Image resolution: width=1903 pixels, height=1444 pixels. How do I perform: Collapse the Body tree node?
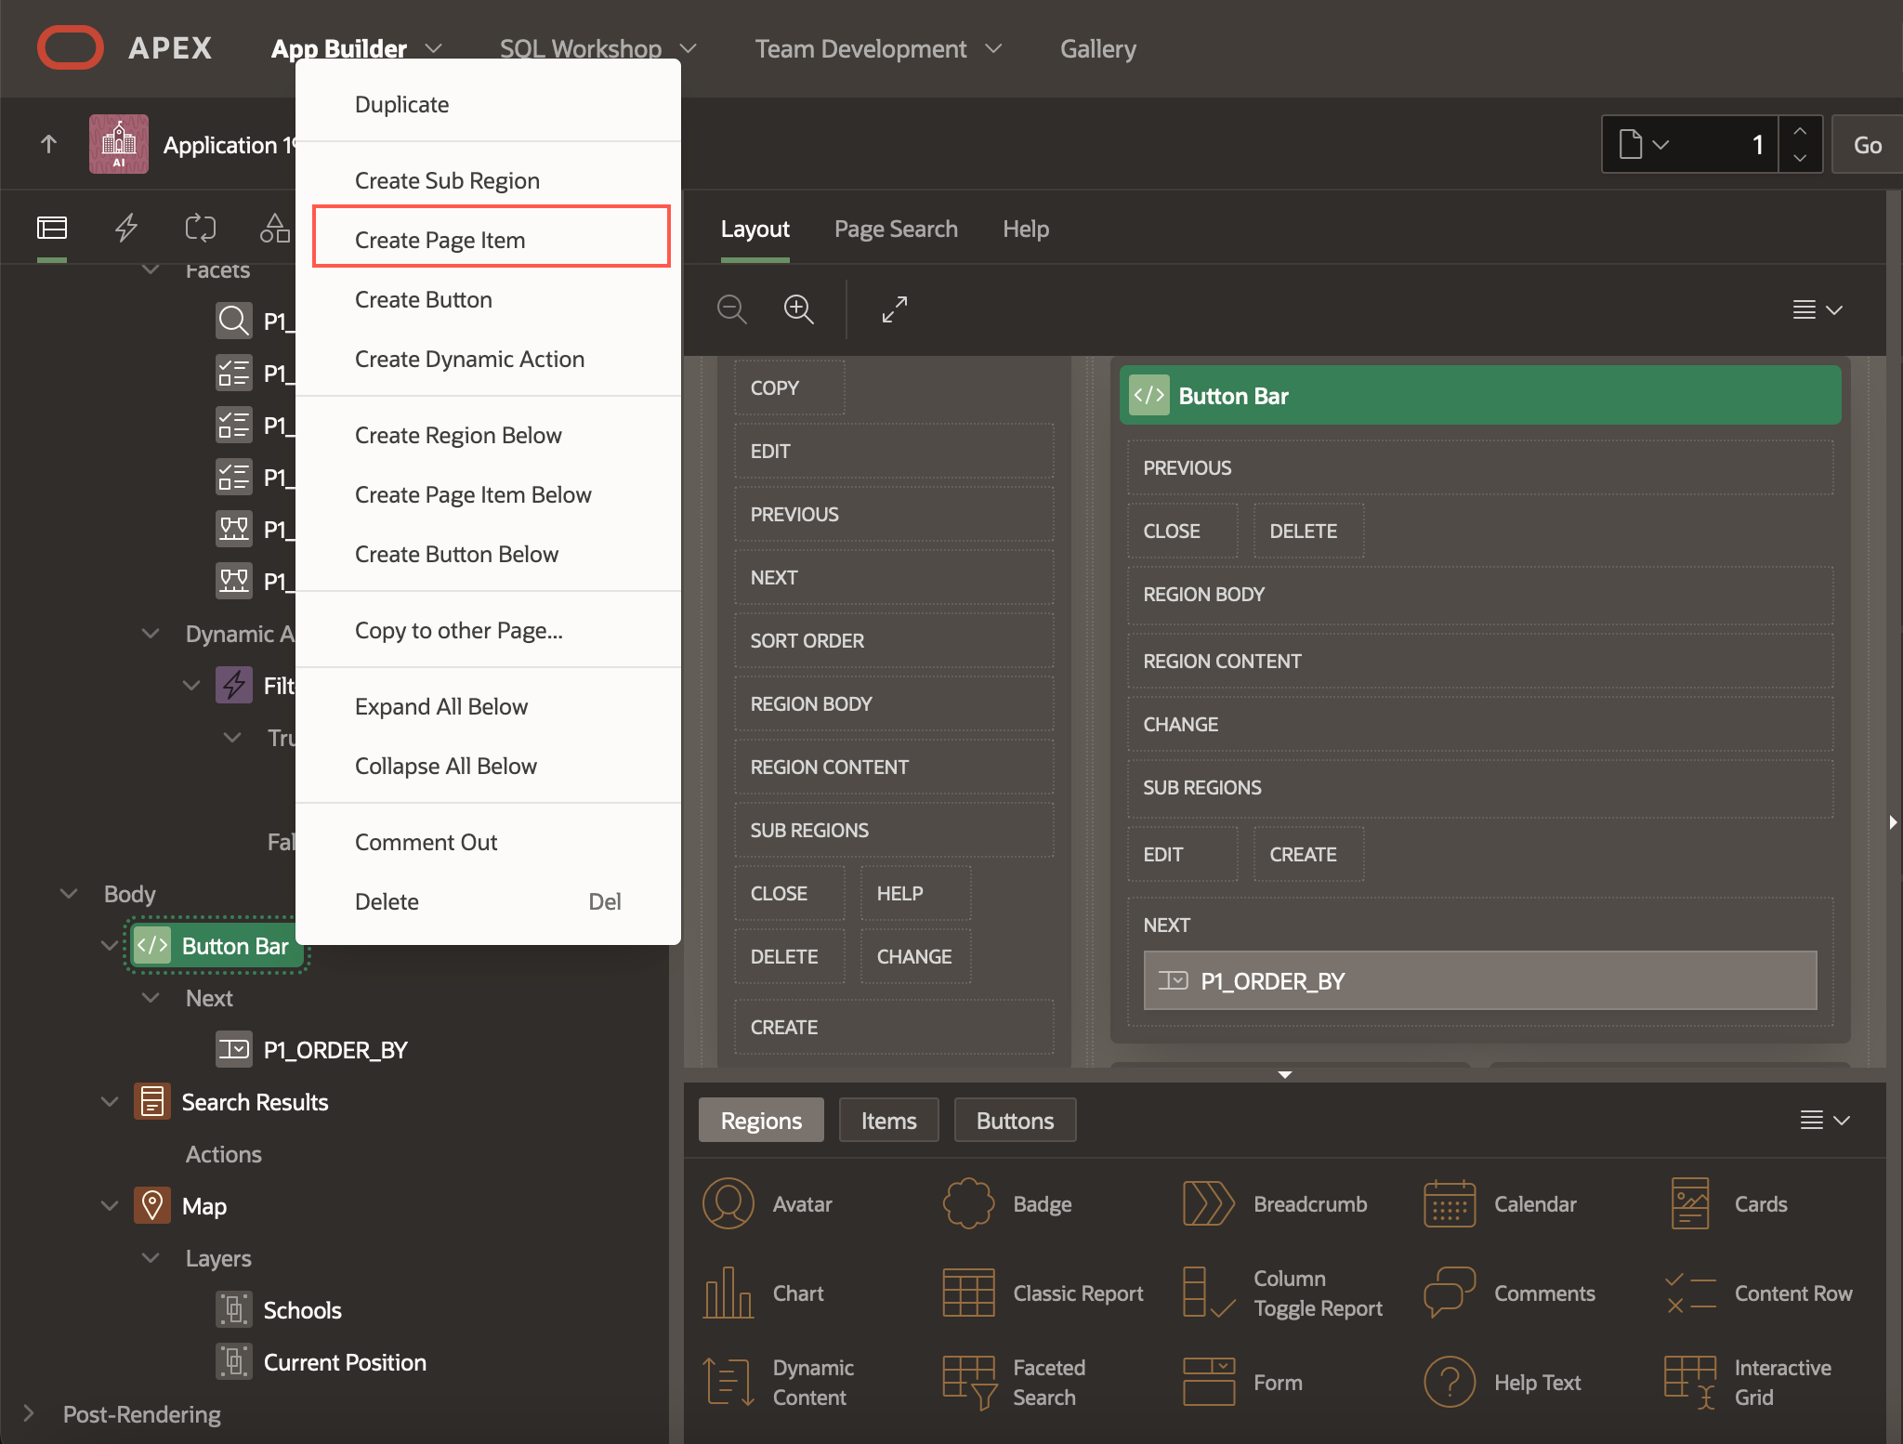point(68,893)
